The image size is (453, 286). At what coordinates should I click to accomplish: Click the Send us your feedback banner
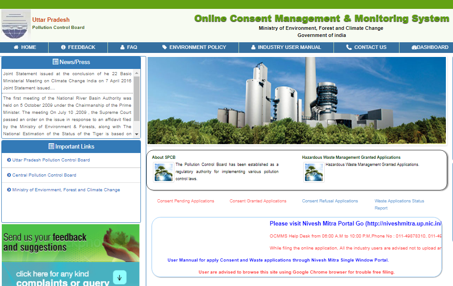[70, 243]
